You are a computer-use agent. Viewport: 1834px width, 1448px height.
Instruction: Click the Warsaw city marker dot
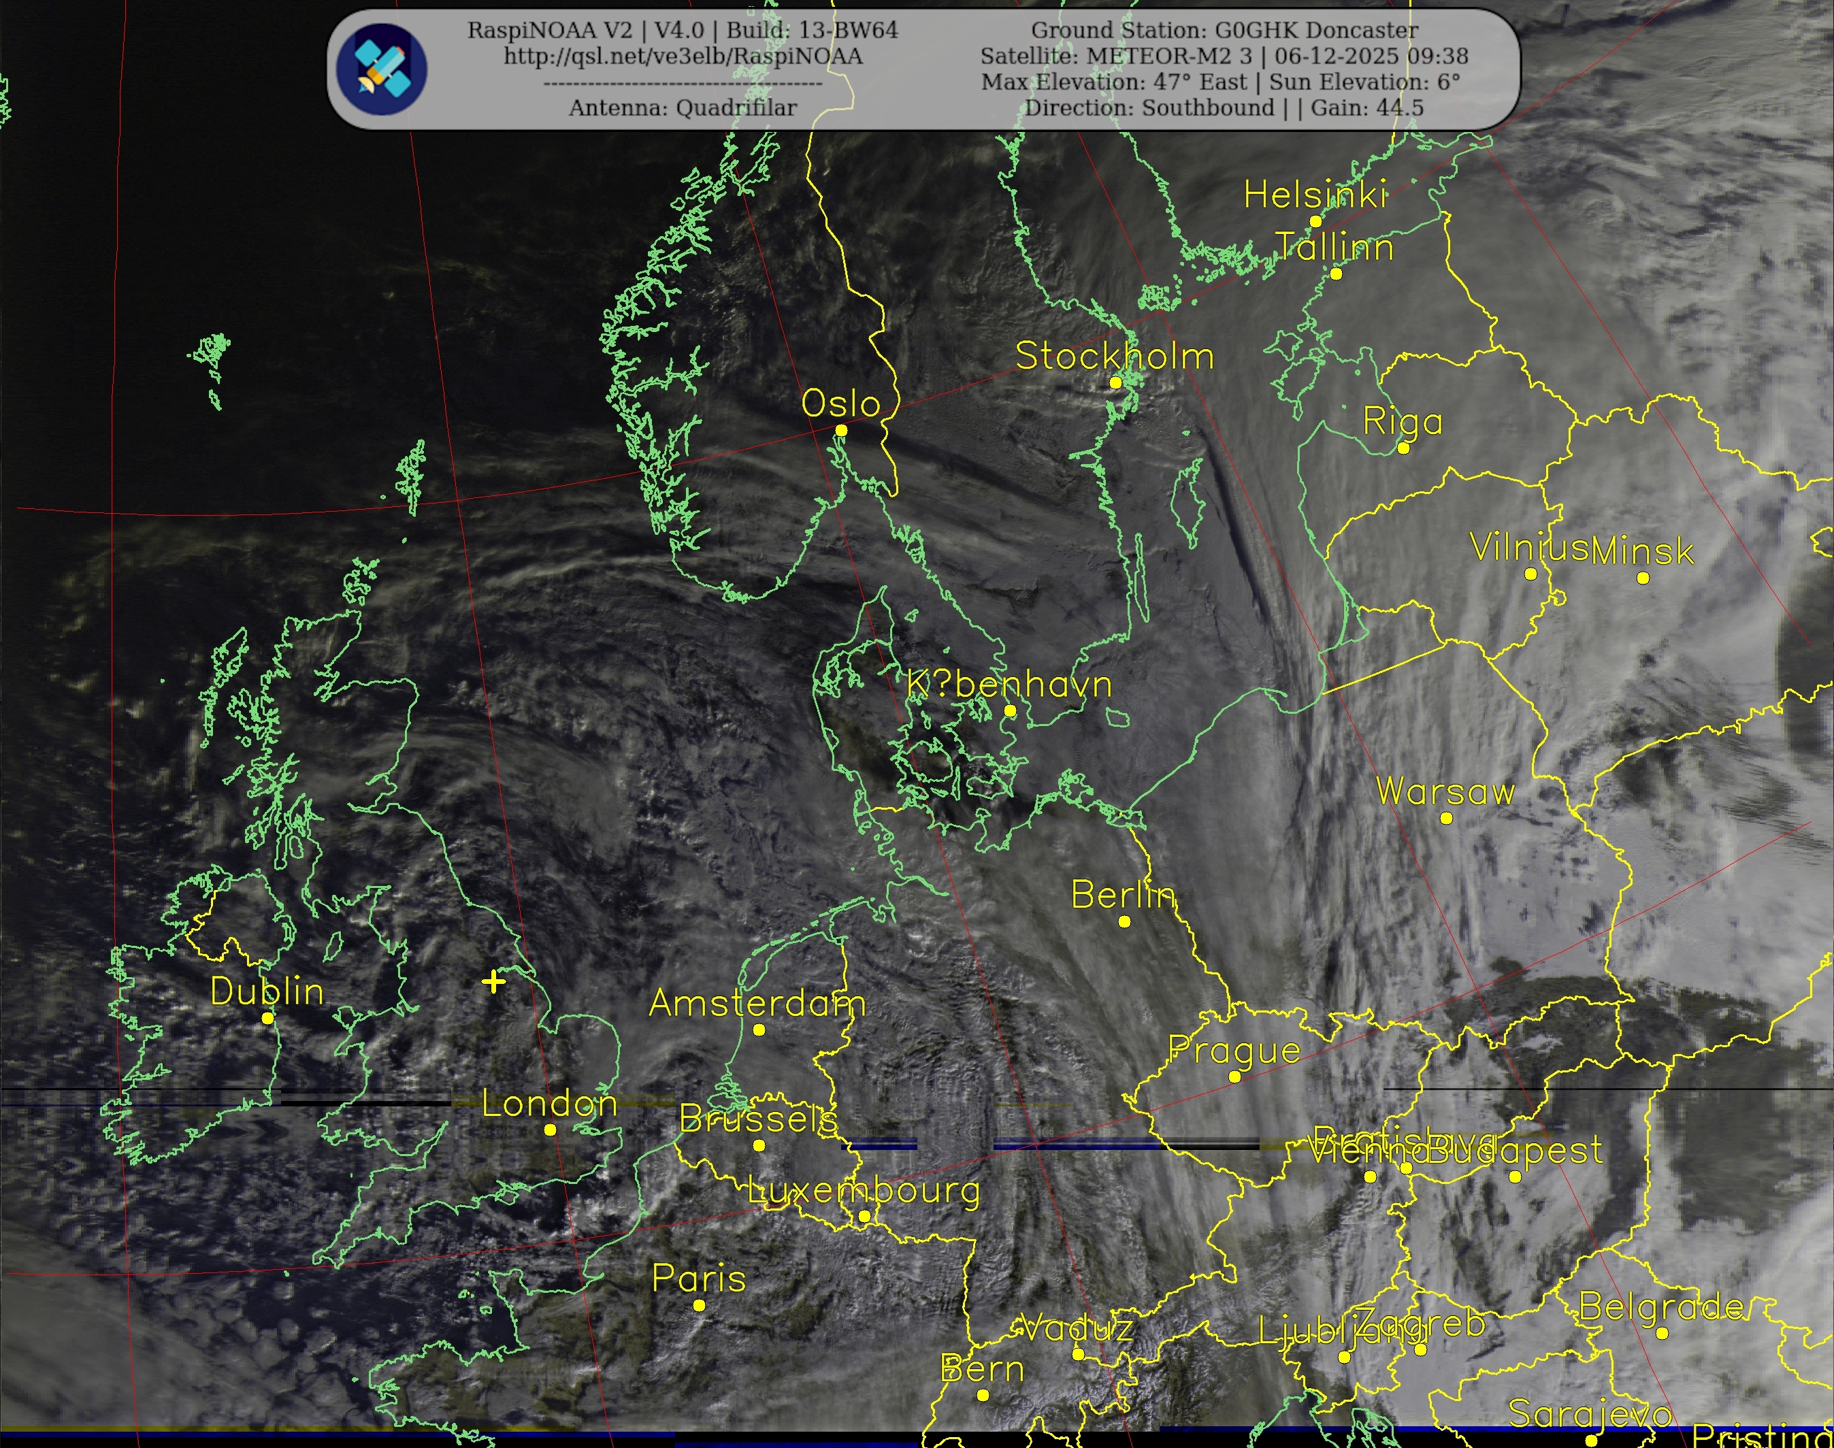[1447, 818]
